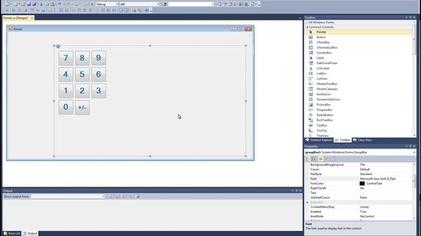Select the RightToLeft property row
Screen dimensions: 421x236
[x=359, y=188]
